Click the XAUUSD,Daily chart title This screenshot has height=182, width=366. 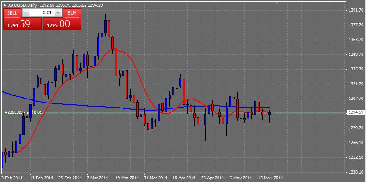22,5
